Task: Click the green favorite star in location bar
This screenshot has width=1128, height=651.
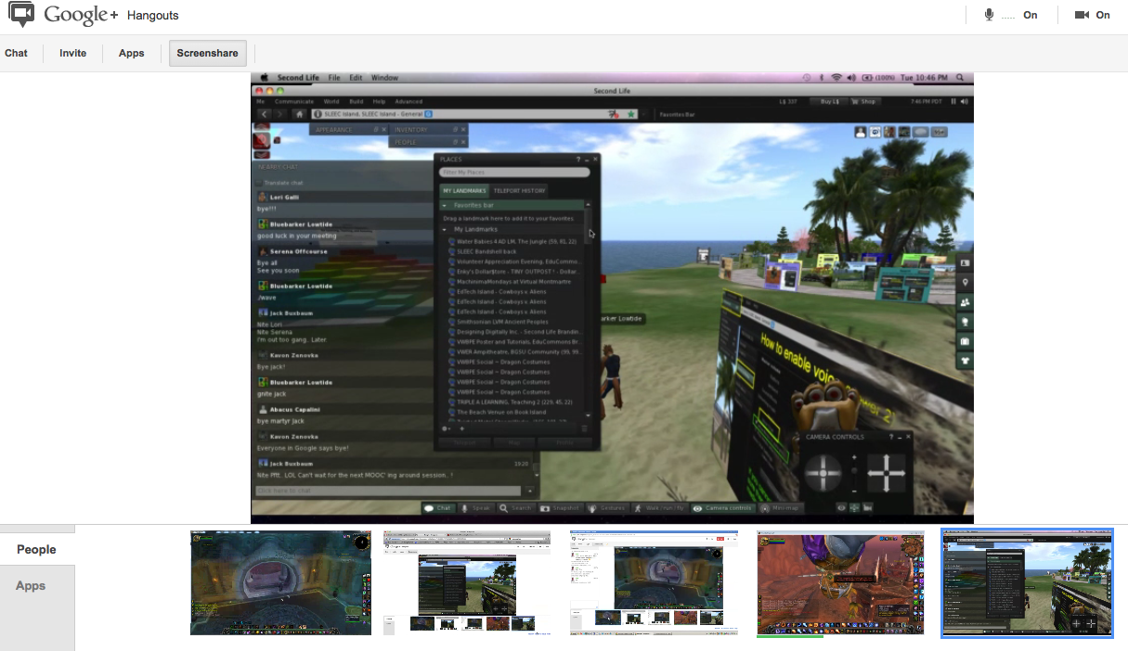Action: click(631, 114)
